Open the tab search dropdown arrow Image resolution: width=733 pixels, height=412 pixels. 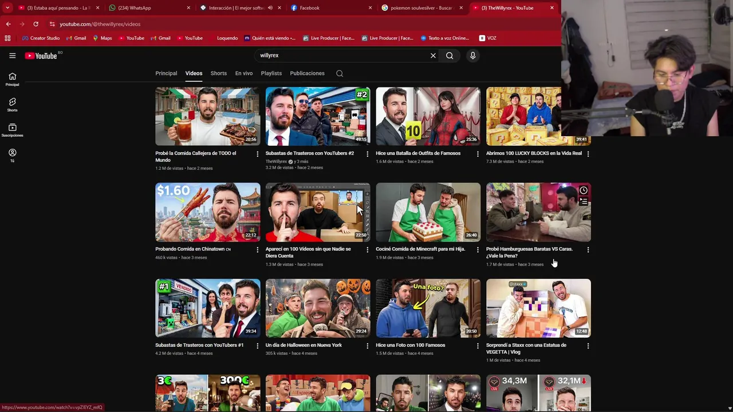click(x=7, y=8)
